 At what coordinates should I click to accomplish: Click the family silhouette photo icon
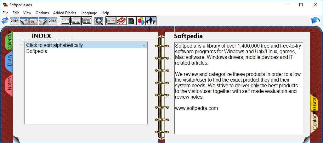[x=151, y=21]
